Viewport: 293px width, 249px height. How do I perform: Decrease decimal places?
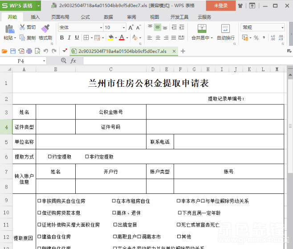pyautogui.click(x=281, y=38)
